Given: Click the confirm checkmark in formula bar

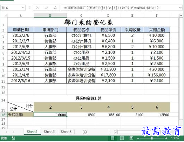Looking at the screenshot, I should [x=47, y=8].
